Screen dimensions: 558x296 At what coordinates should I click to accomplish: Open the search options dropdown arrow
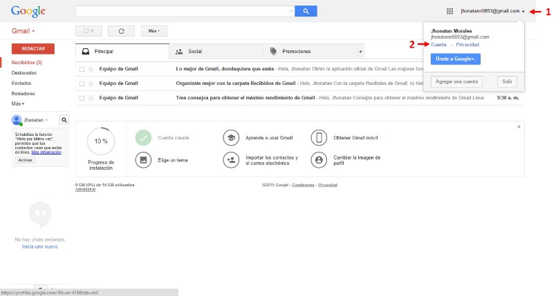[x=291, y=11]
